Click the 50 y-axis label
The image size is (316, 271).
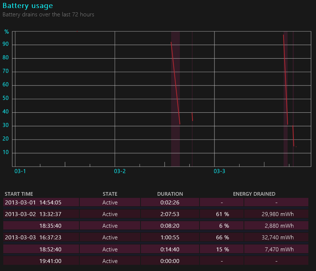[x=6, y=98]
